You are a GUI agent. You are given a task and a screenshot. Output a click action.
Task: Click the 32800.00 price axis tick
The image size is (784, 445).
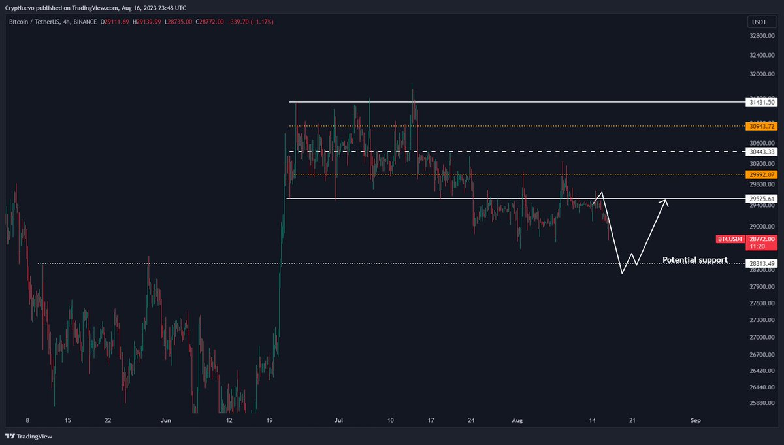[762, 37]
